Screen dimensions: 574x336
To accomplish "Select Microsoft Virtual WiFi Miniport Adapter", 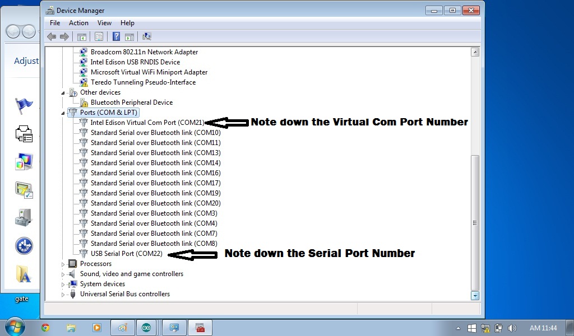I will 149,72.
